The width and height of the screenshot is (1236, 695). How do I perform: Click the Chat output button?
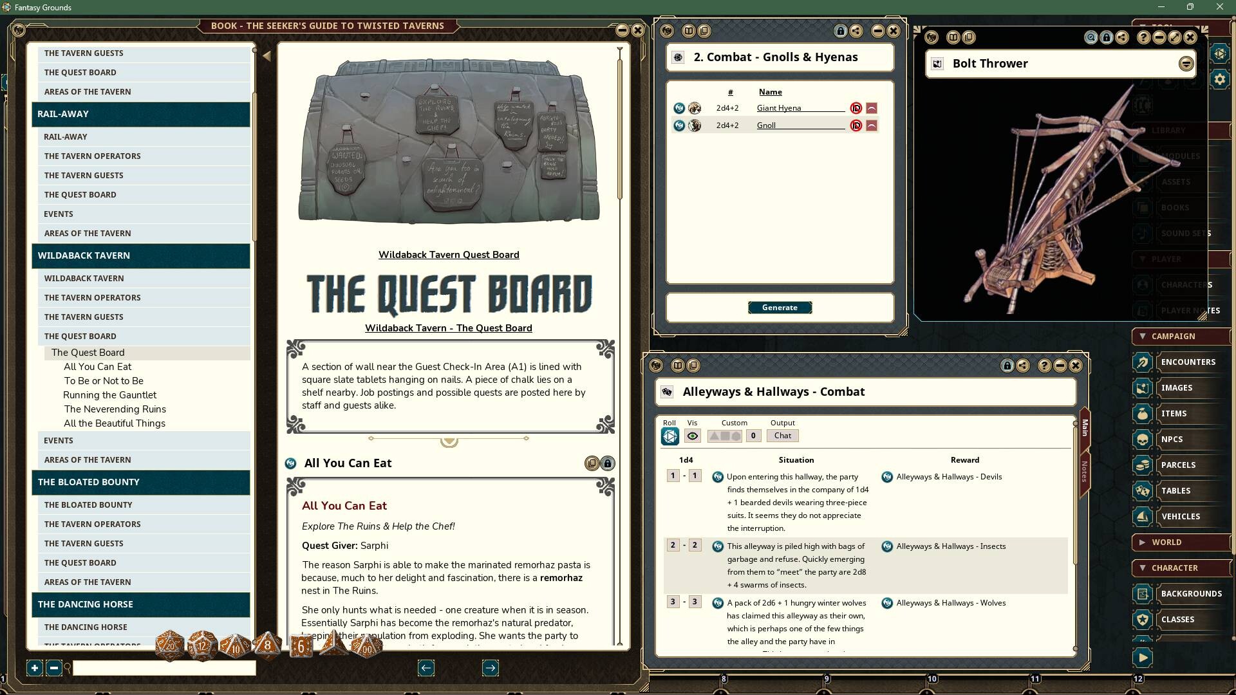(x=782, y=436)
